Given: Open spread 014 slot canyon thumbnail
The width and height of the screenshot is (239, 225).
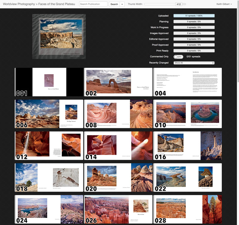Looking at the screenshot, I should [x=118, y=146].
